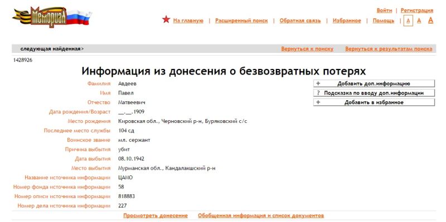Image resolution: width=446 pixels, height=222 pixels.
Task: Click first name value Павел
Action: coord(126,93)
